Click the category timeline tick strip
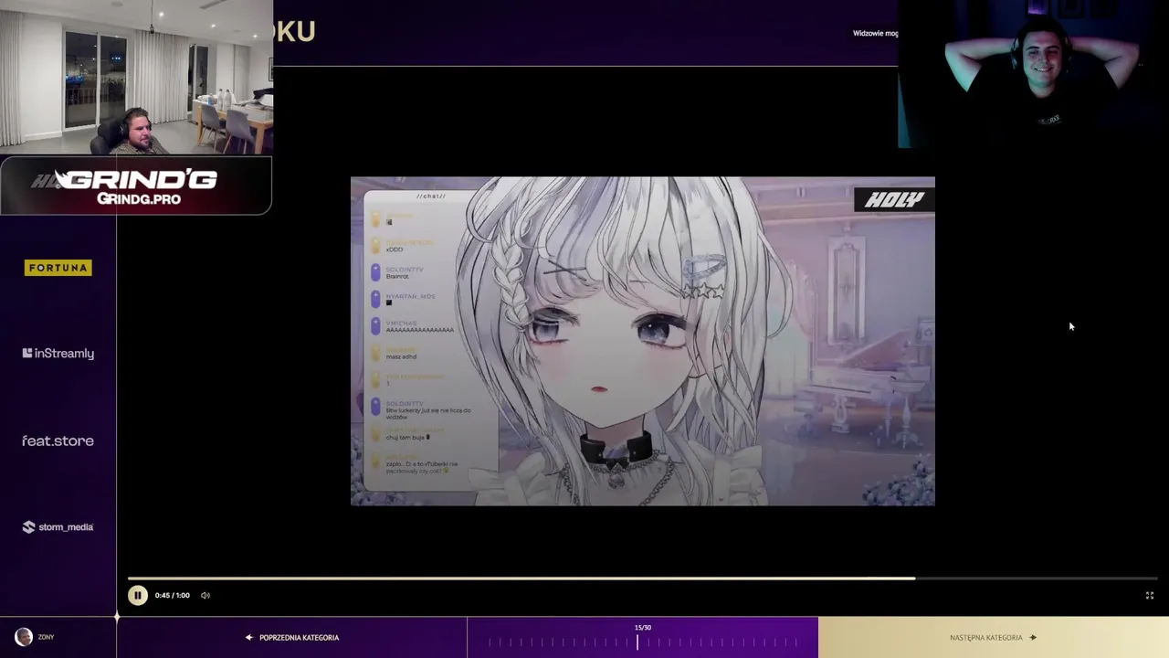Screen dimensions: 1169x658 (643, 642)
